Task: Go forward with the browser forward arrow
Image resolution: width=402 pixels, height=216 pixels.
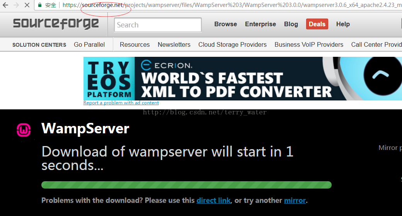Action: (x=16, y=5)
